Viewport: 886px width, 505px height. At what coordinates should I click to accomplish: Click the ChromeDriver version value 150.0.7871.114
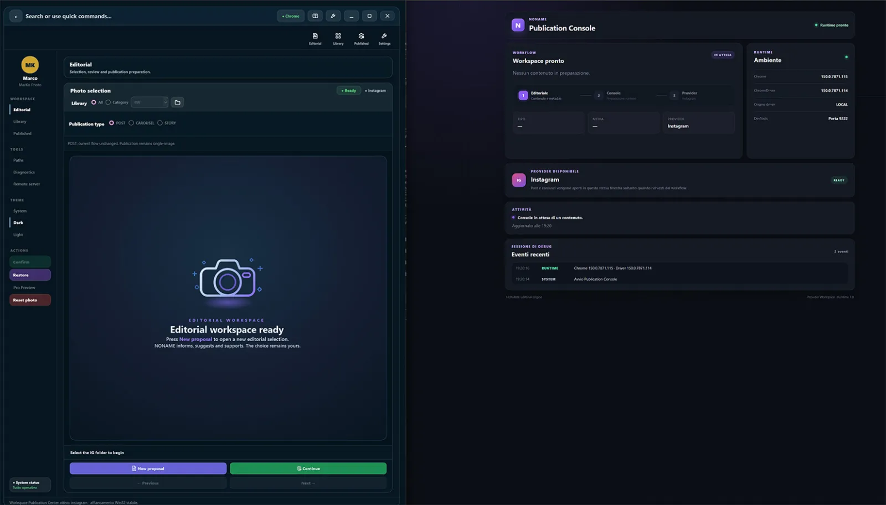(x=834, y=90)
